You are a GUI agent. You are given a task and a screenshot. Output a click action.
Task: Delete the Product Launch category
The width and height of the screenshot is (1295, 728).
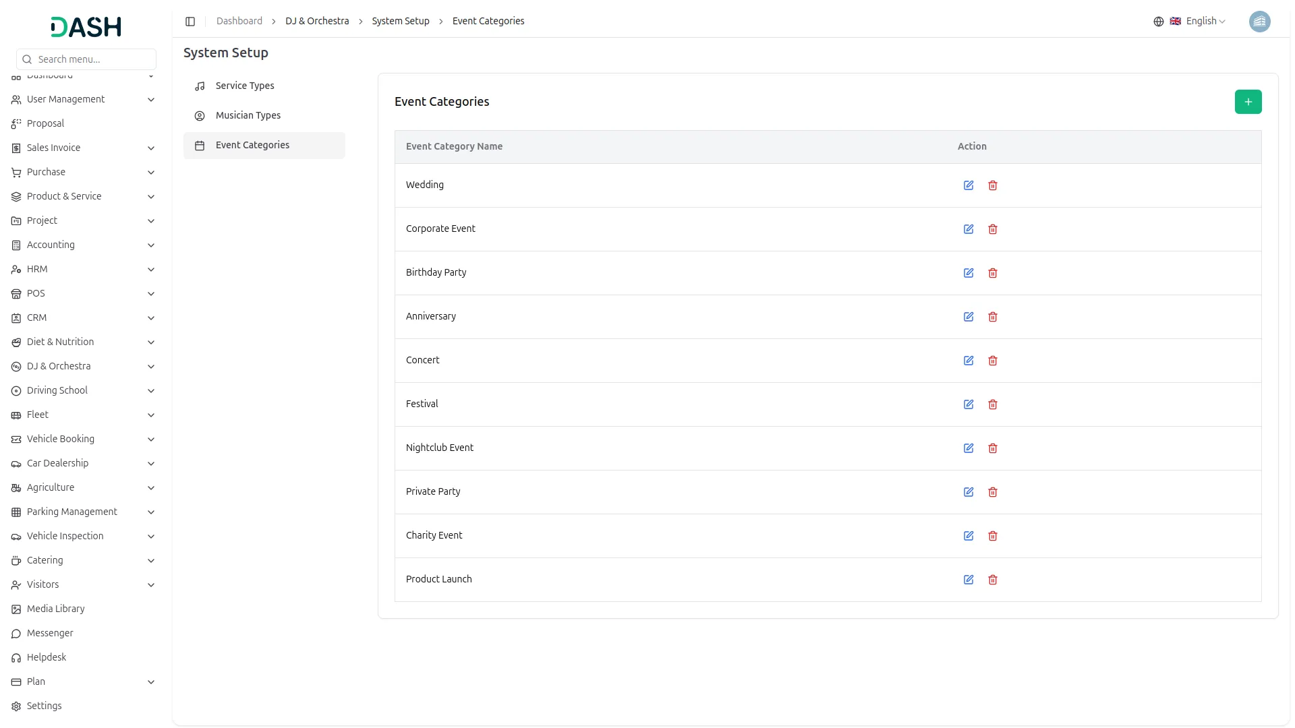click(x=993, y=580)
